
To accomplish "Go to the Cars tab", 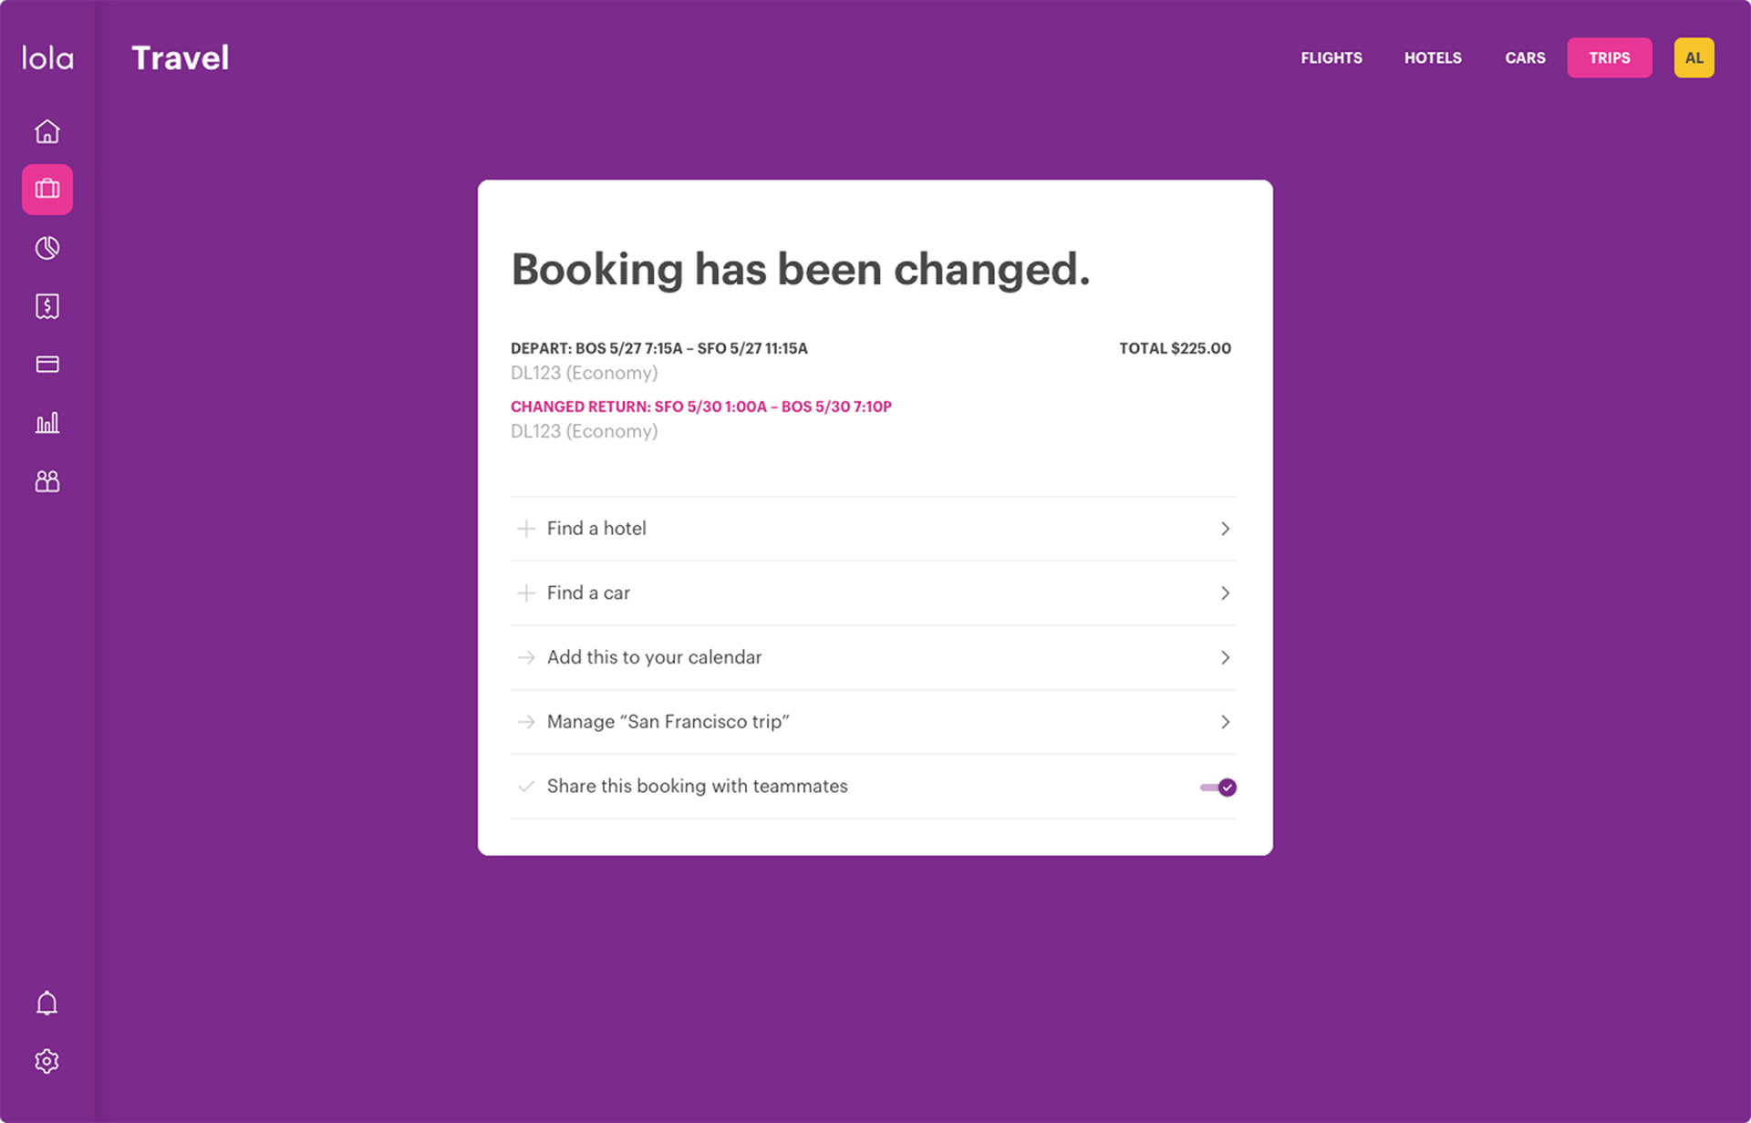I will coord(1525,58).
